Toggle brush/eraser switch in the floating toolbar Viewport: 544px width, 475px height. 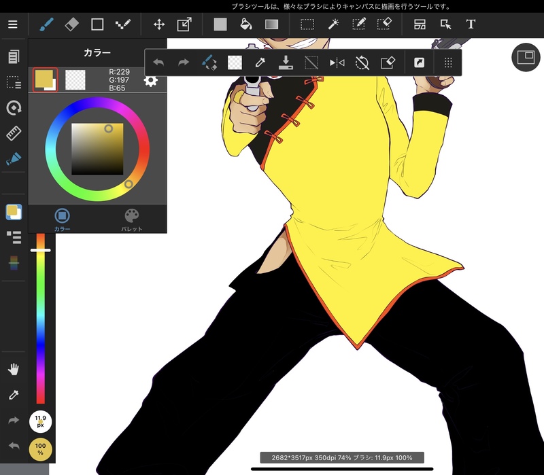(209, 63)
